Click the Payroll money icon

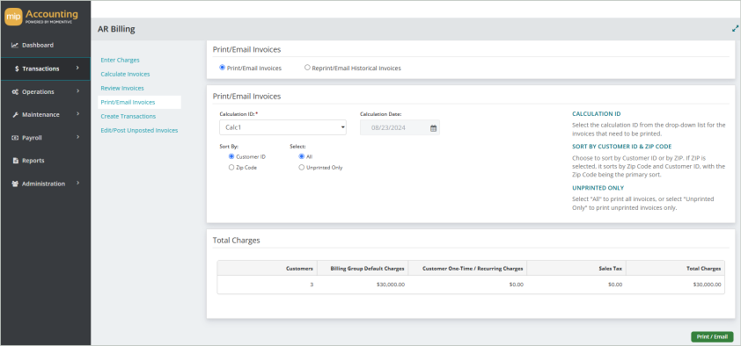point(15,138)
